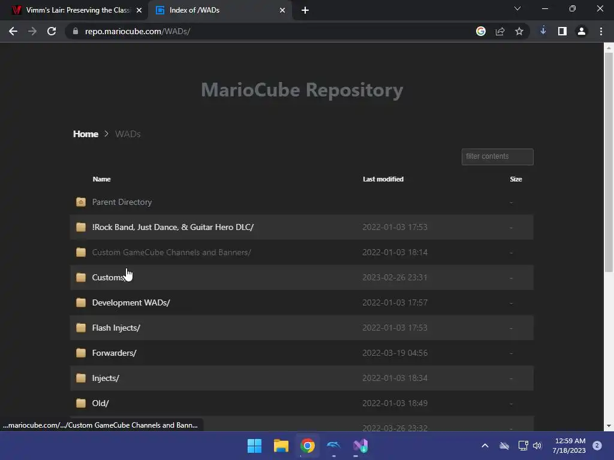Image resolution: width=614 pixels, height=460 pixels.
Task: Open the Old folder
Action: [x=100, y=403]
